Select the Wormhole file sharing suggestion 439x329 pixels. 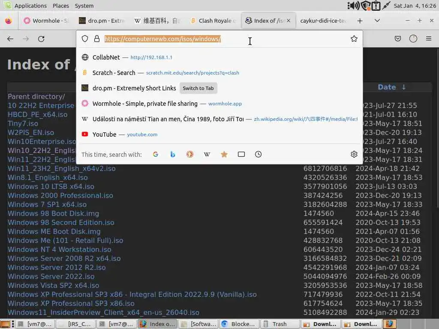219,104
